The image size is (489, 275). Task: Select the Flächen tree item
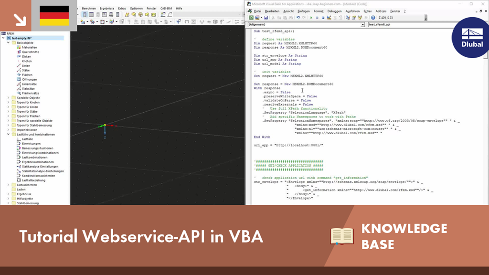(x=27, y=75)
